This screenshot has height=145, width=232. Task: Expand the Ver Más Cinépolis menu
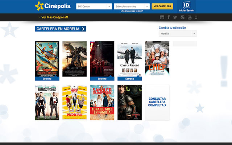pos(53,17)
